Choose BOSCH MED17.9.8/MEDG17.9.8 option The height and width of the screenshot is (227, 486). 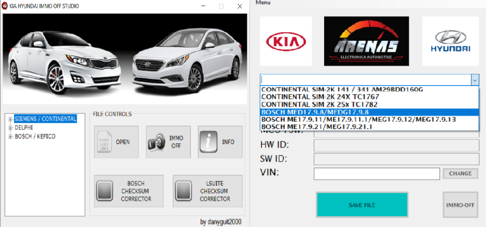point(369,112)
